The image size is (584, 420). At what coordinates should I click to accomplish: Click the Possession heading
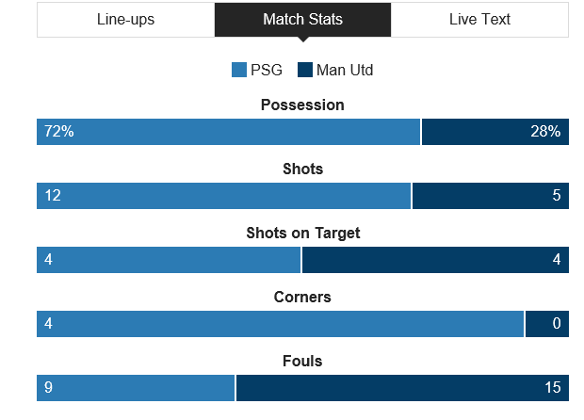point(302,105)
